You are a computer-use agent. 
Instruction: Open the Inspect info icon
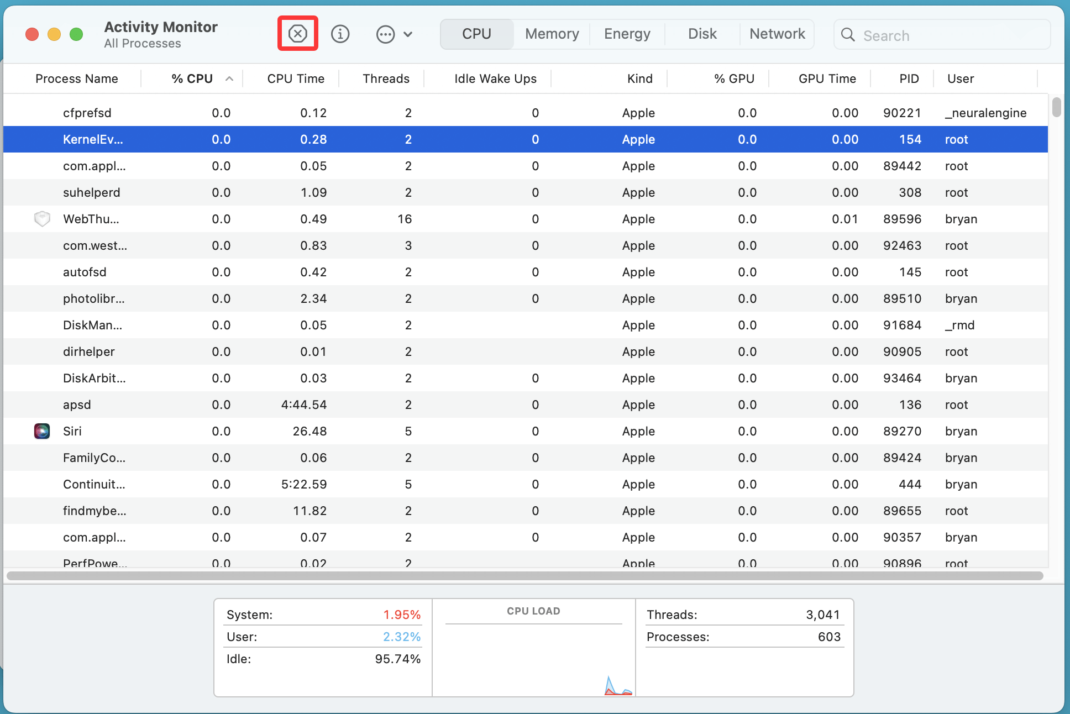340,34
